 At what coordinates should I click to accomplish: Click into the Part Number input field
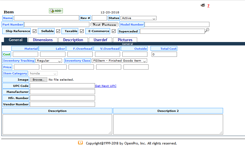coord(57,25)
